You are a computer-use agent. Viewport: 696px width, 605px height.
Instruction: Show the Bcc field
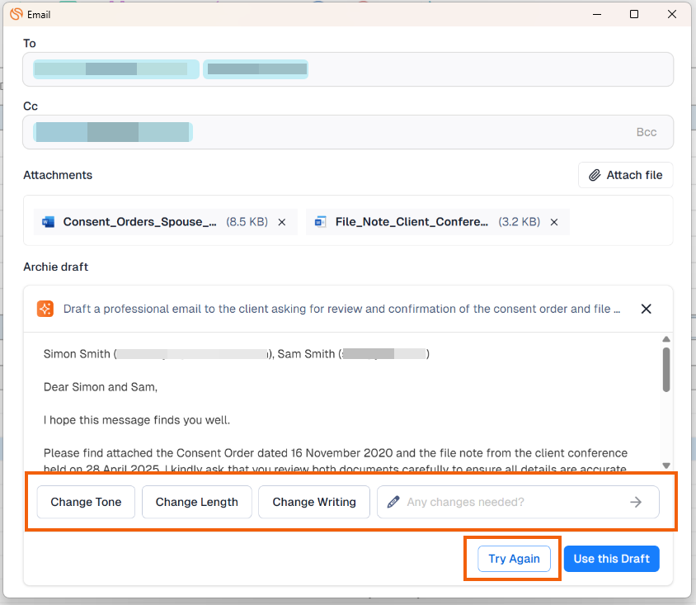[646, 132]
